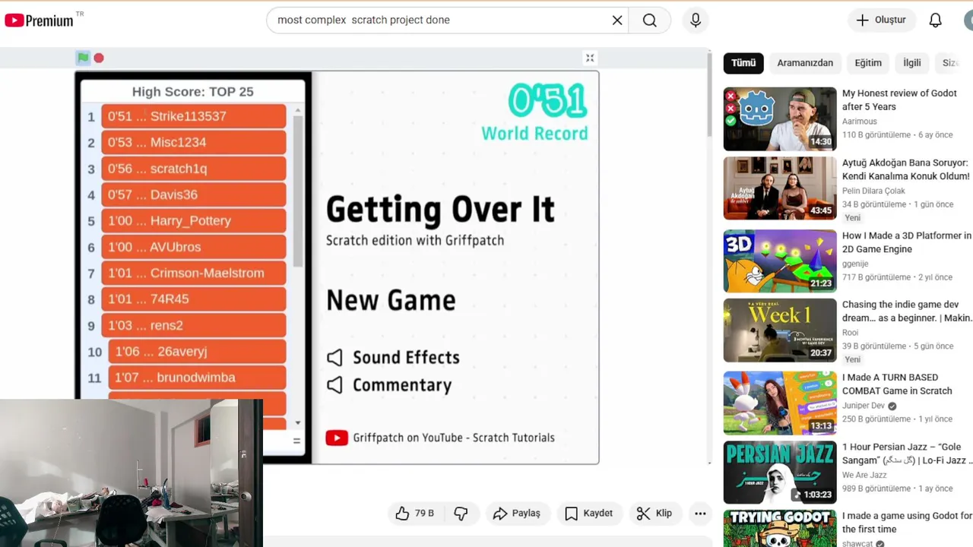Viewport: 973px width, 547px height.
Task: Select high score row rens2
Action: click(194, 325)
